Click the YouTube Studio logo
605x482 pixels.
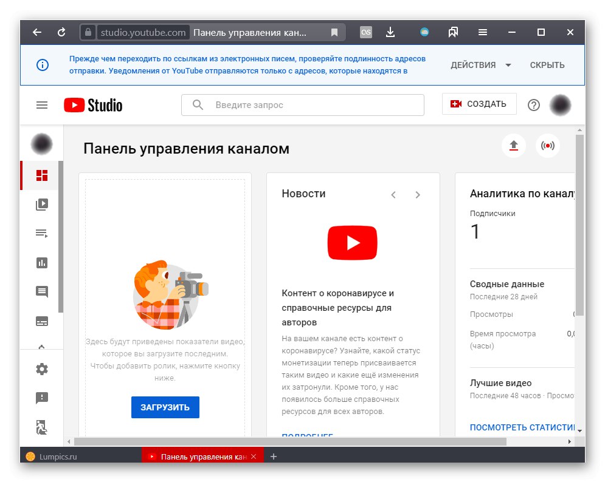tap(93, 105)
